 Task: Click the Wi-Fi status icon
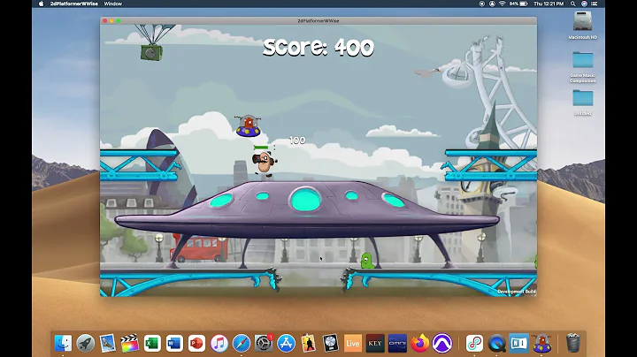(x=503, y=4)
